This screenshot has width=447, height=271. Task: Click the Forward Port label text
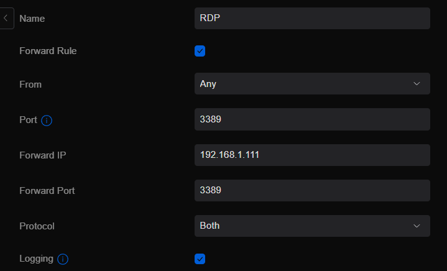pyautogui.click(x=47, y=191)
